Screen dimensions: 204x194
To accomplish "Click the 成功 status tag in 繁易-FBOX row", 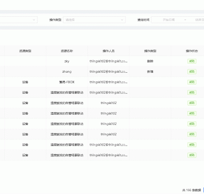I will pyautogui.click(x=192, y=82).
